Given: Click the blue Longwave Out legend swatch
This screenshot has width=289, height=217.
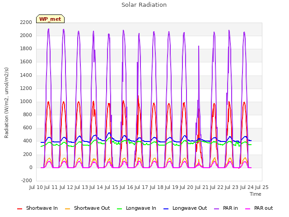Looking at the screenshot, I should point(166,209).
